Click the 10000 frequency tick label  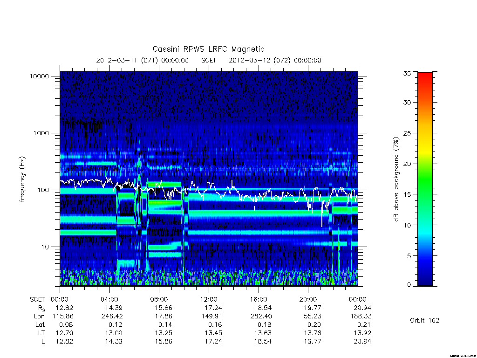coord(39,76)
